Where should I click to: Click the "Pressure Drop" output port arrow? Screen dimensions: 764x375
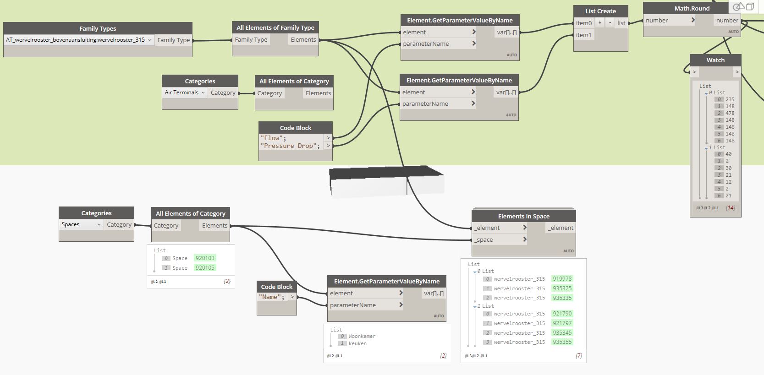pyautogui.click(x=328, y=146)
